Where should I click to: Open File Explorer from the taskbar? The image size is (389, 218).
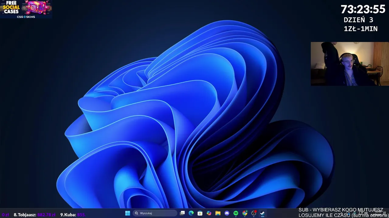pos(218,213)
